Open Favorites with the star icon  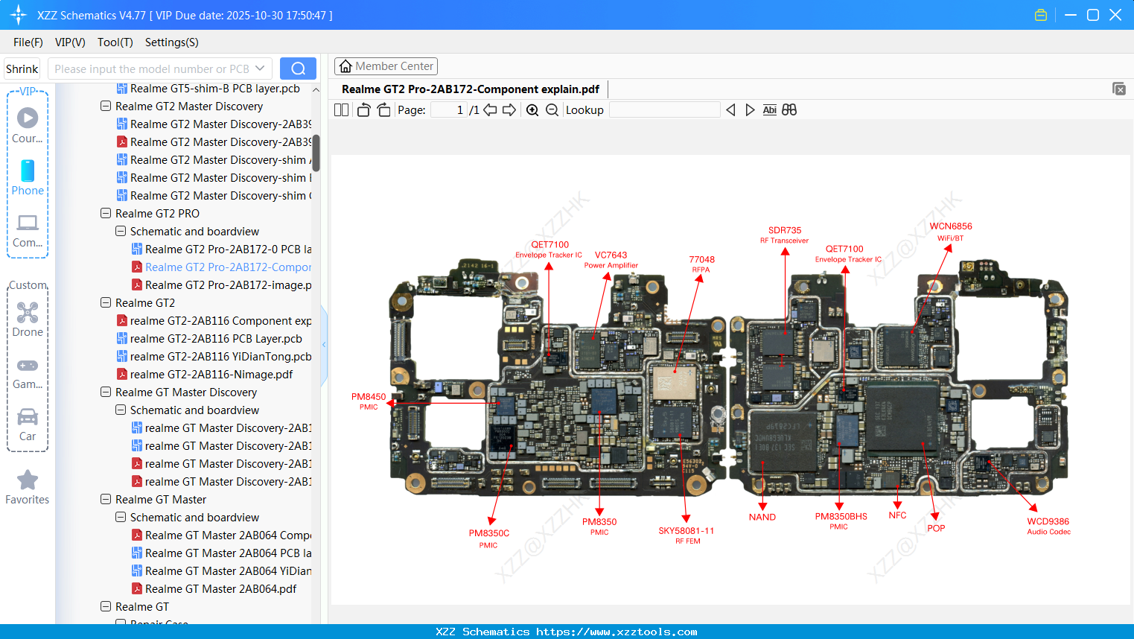(28, 487)
